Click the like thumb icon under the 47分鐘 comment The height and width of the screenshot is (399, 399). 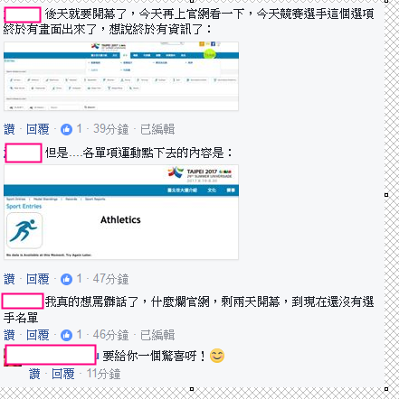pyautogui.click(x=66, y=279)
